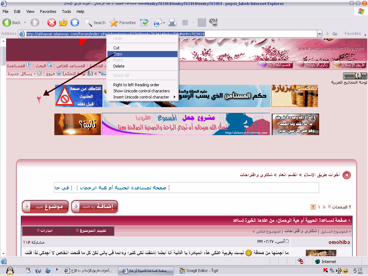Open the Mail button dropdown arrow
Viewport: 368px width, 276px height.
click(164, 23)
